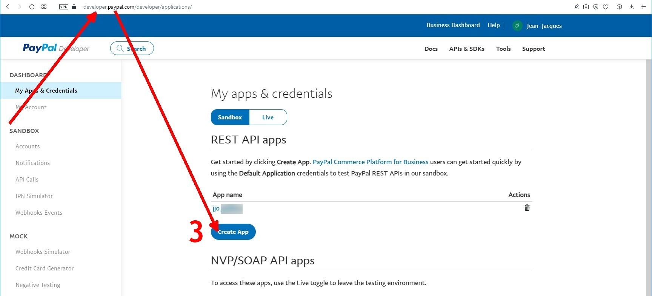Viewport: 652px width, 296px height.
Task: View site security via the padlock icon
Action: pyautogui.click(x=74, y=7)
